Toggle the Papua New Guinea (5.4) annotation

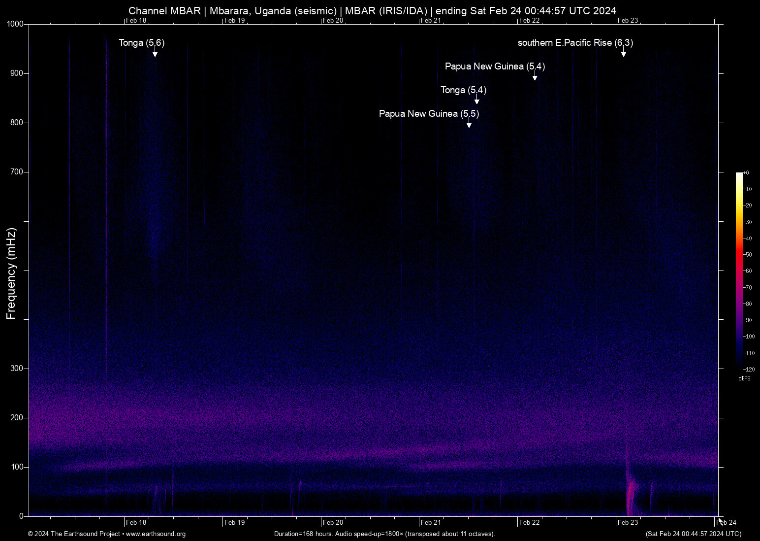point(495,66)
